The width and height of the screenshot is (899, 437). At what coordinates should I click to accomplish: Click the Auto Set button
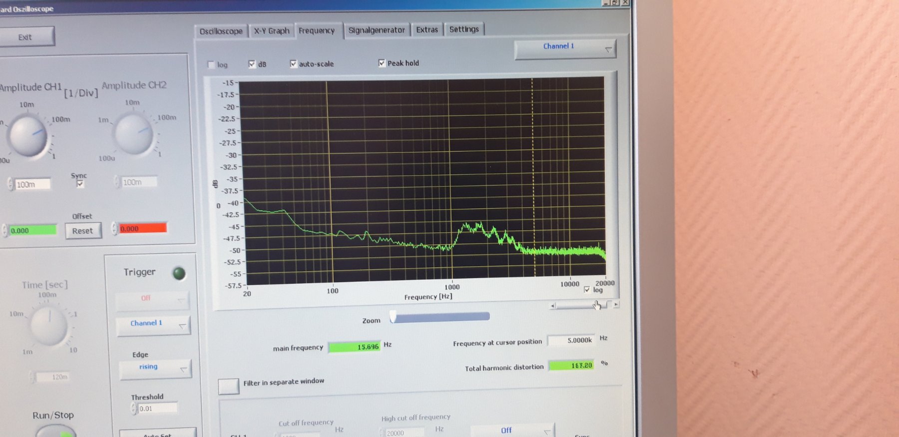coord(158,433)
